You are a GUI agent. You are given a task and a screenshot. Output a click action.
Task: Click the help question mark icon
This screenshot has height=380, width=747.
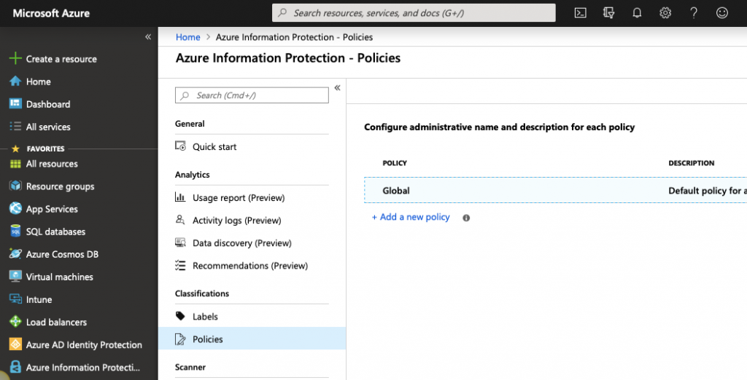pyautogui.click(x=694, y=12)
